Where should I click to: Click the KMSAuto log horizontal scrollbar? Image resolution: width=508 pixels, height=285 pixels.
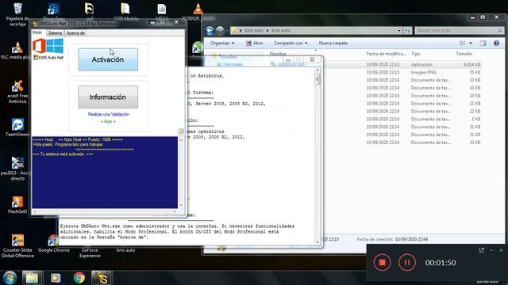pos(105,211)
